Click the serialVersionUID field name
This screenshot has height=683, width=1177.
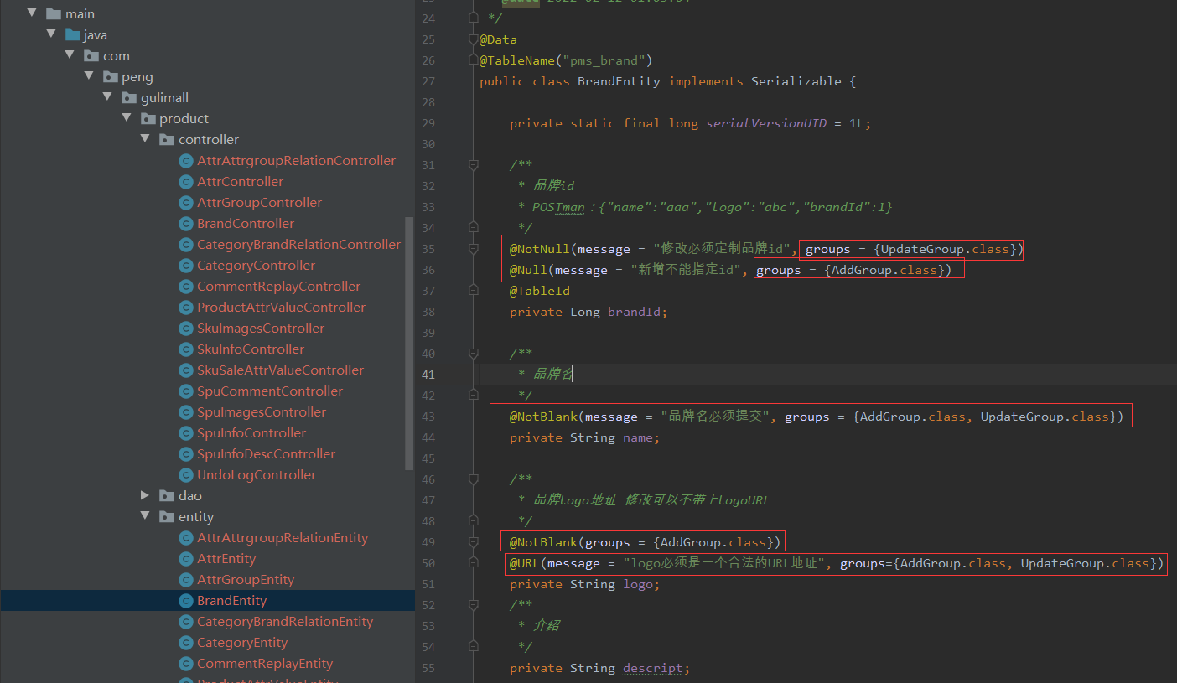coord(765,123)
